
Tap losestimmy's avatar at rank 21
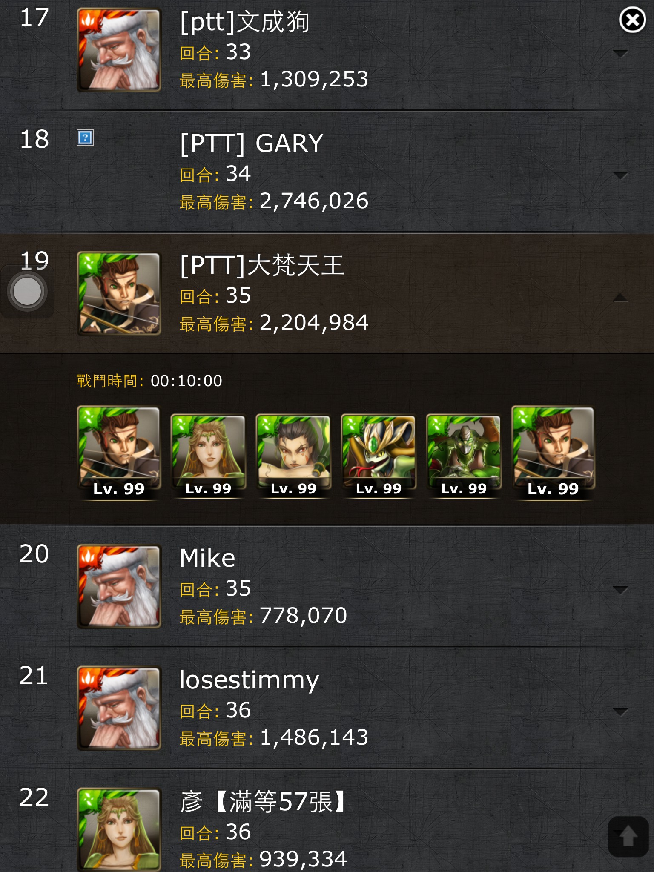pos(119,708)
